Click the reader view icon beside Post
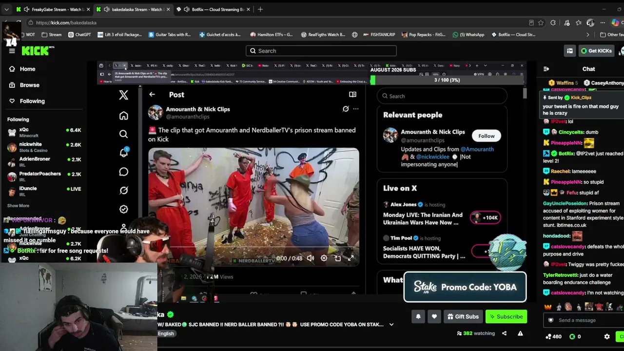The height and width of the screenshot is (351, 624). (x=352, y=95)
